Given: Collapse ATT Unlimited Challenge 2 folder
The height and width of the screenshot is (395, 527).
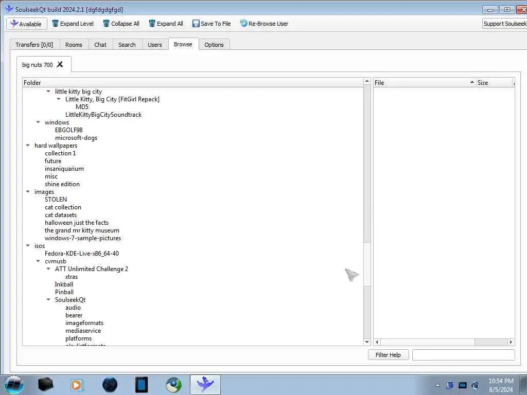Looking at the screenshot, I should pyautogui.click(x=48, y=268).
